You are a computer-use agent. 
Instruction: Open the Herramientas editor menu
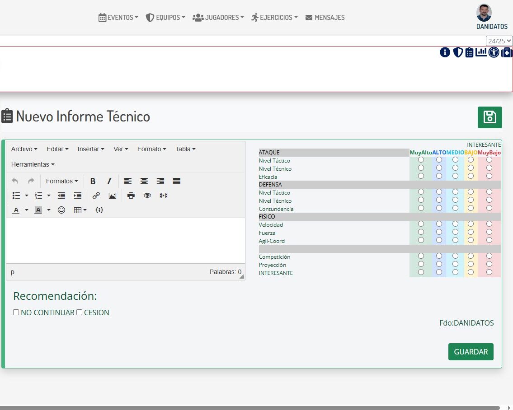tap(33, 164)
